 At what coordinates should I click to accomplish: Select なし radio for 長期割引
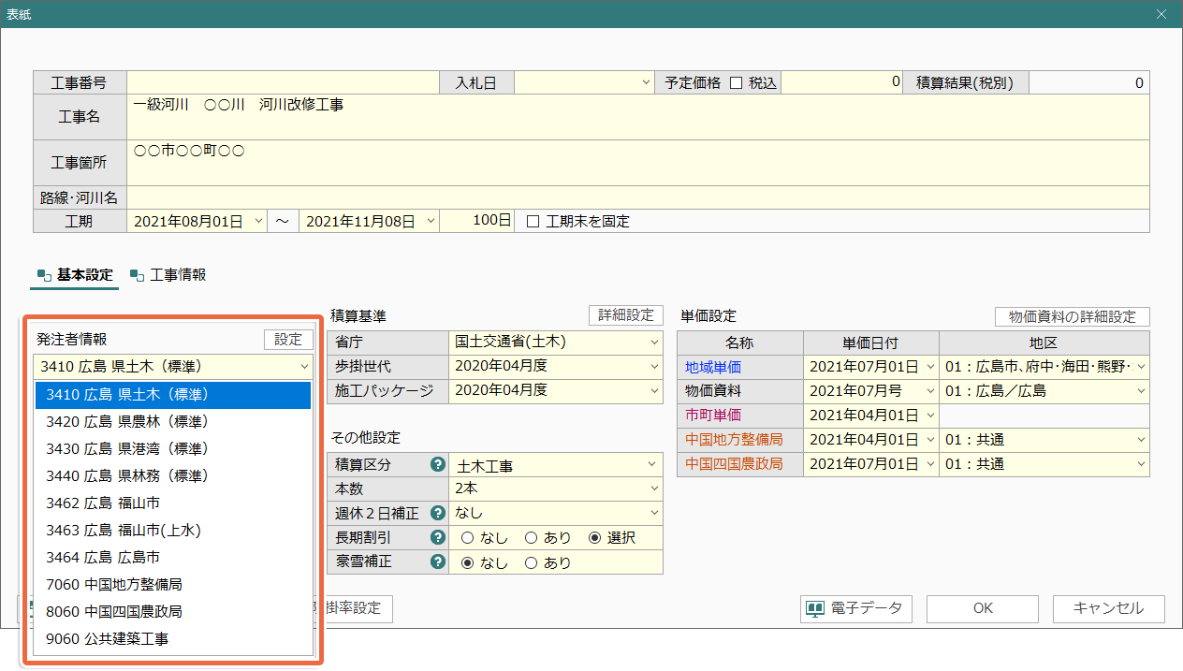[467, 538]
